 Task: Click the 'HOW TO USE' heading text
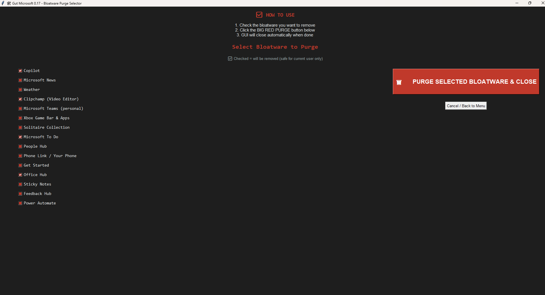[x=280, y=15]
